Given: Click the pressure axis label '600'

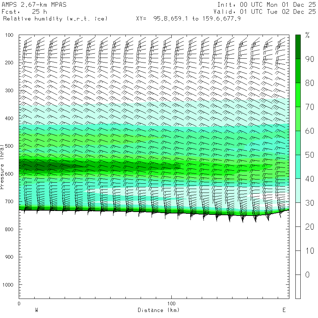Looking at the screenshot, I should (x=9, y=174).
